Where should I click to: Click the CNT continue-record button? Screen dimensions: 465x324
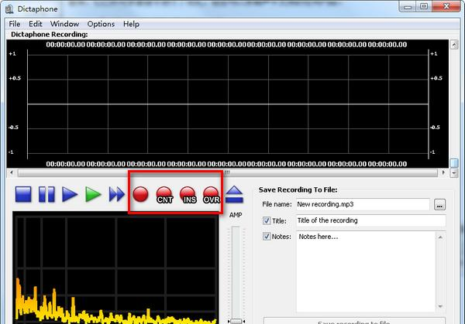click(x=164, y=195)
